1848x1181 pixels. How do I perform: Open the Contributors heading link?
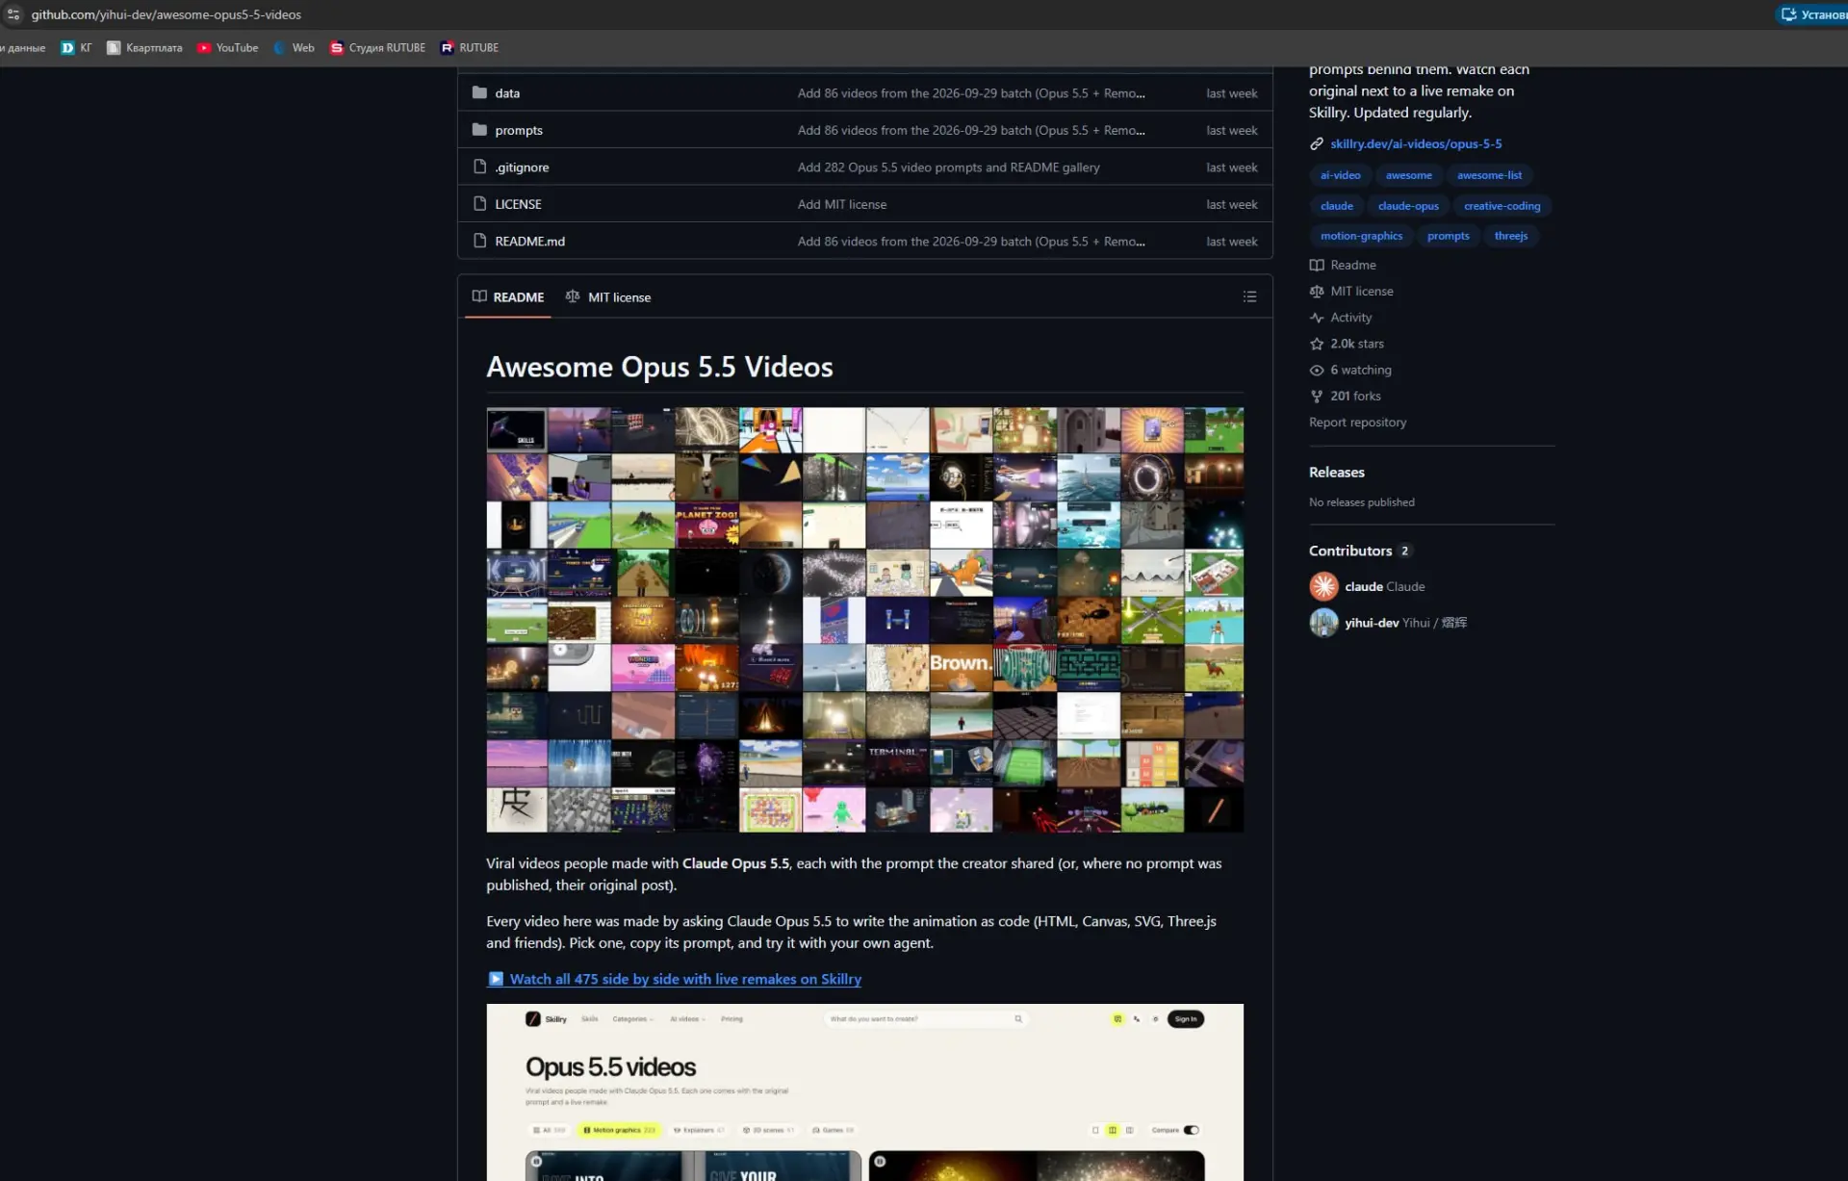1350,551
